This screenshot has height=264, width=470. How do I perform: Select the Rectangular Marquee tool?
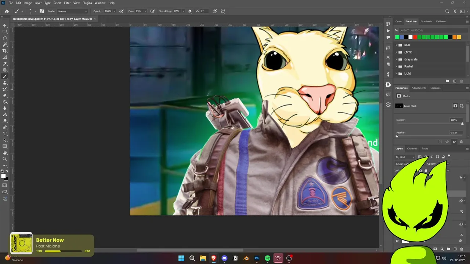5,32
